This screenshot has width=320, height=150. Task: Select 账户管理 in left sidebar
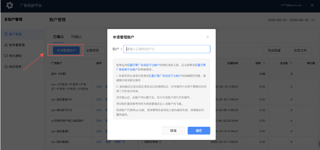[x=16, y=34]
